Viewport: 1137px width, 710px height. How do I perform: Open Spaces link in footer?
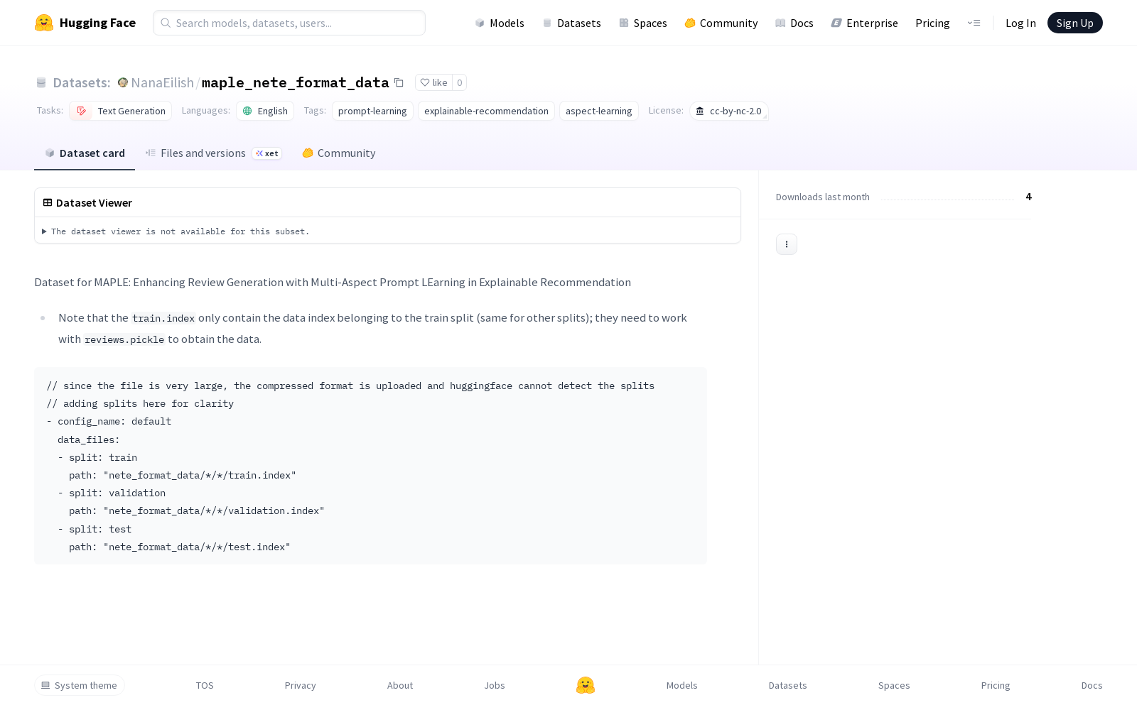tap(894, 685)
